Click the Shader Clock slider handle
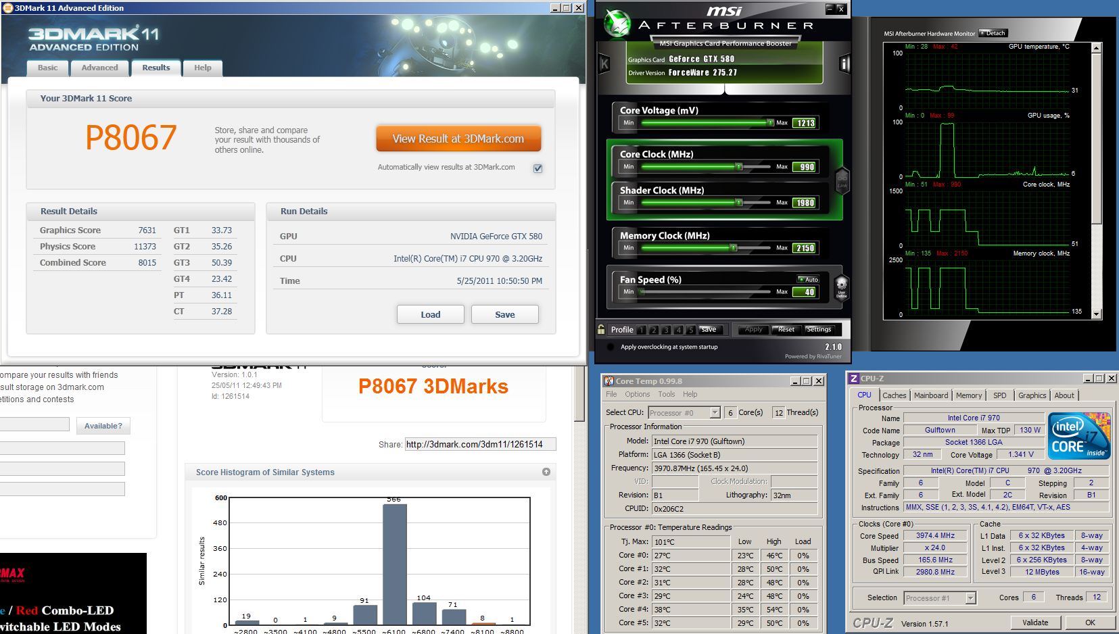This screenshot has width=1119, height=634. point(739,202)
